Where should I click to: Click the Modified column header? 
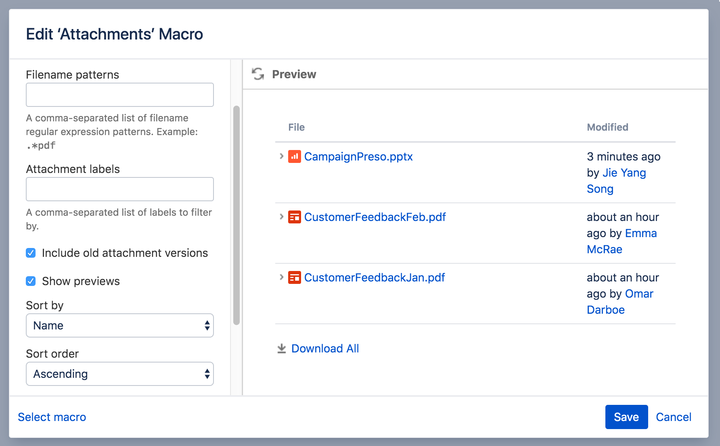(x=607, y=127)
